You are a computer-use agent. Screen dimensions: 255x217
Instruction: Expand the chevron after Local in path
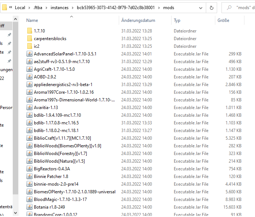(x=29, y=8)
